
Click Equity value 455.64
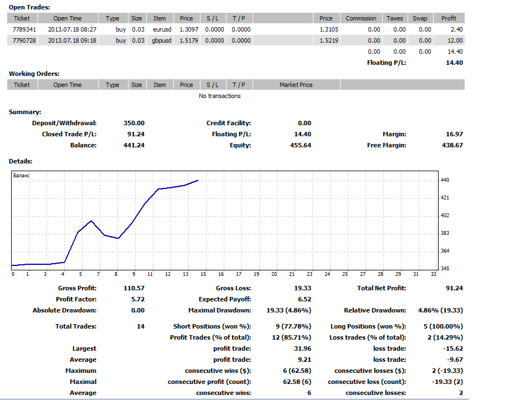coord(301,145)
